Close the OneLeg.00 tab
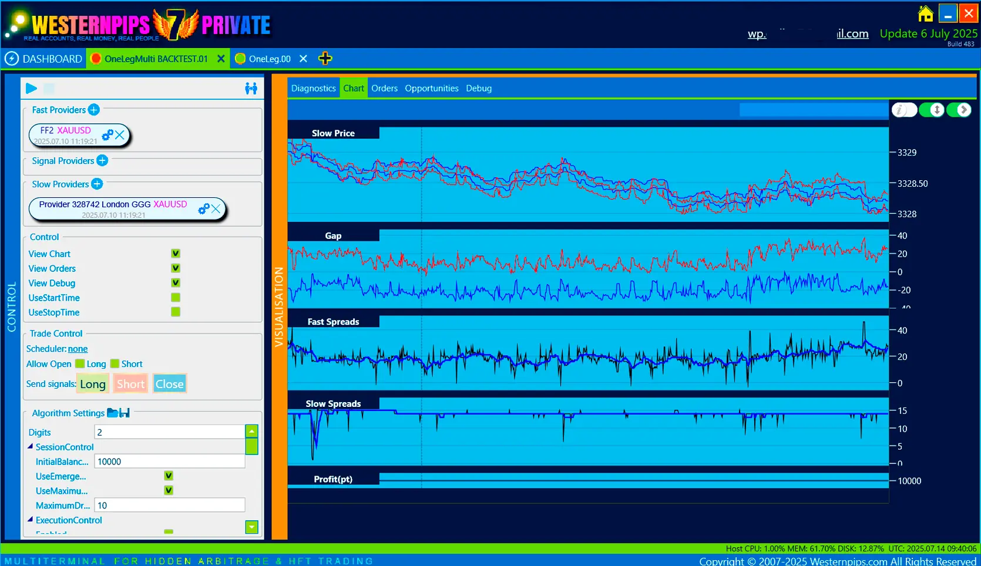The image size is (981, 566). click(303, 59)
